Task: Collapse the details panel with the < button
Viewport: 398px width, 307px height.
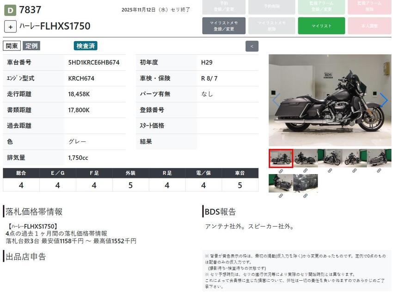Action: [x=252, y=46]
